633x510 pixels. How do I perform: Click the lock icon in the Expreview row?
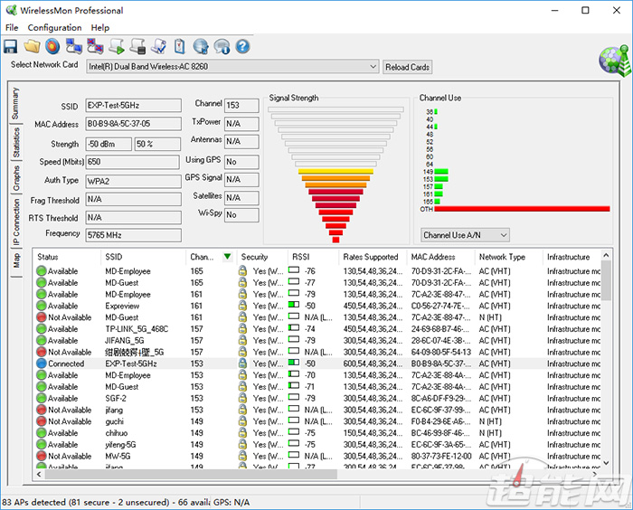pyautogui.click(x=242, y=307)
